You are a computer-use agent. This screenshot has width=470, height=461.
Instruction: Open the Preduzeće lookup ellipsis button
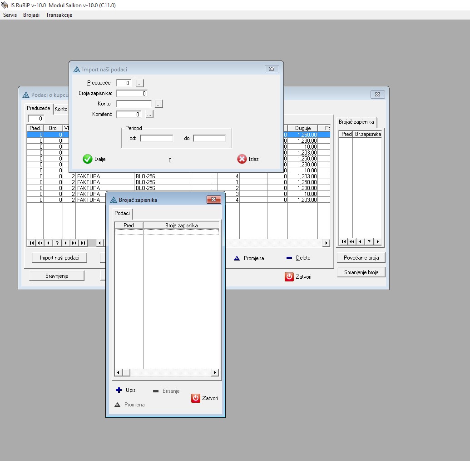click(x=140, y=83)
